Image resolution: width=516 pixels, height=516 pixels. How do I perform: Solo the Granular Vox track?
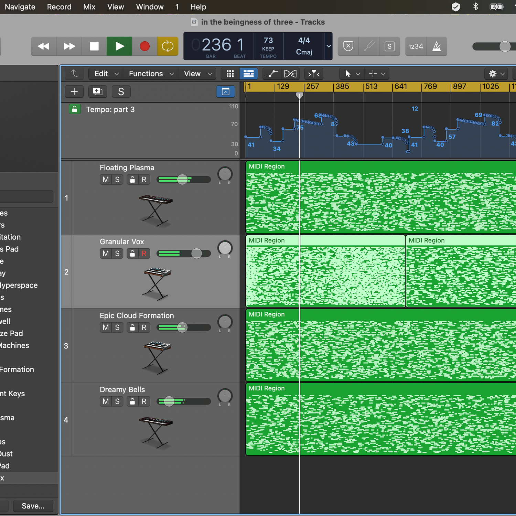coord(117,254)
